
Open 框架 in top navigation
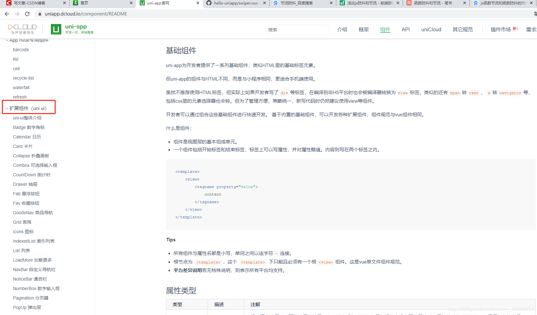tap(364, 29)
